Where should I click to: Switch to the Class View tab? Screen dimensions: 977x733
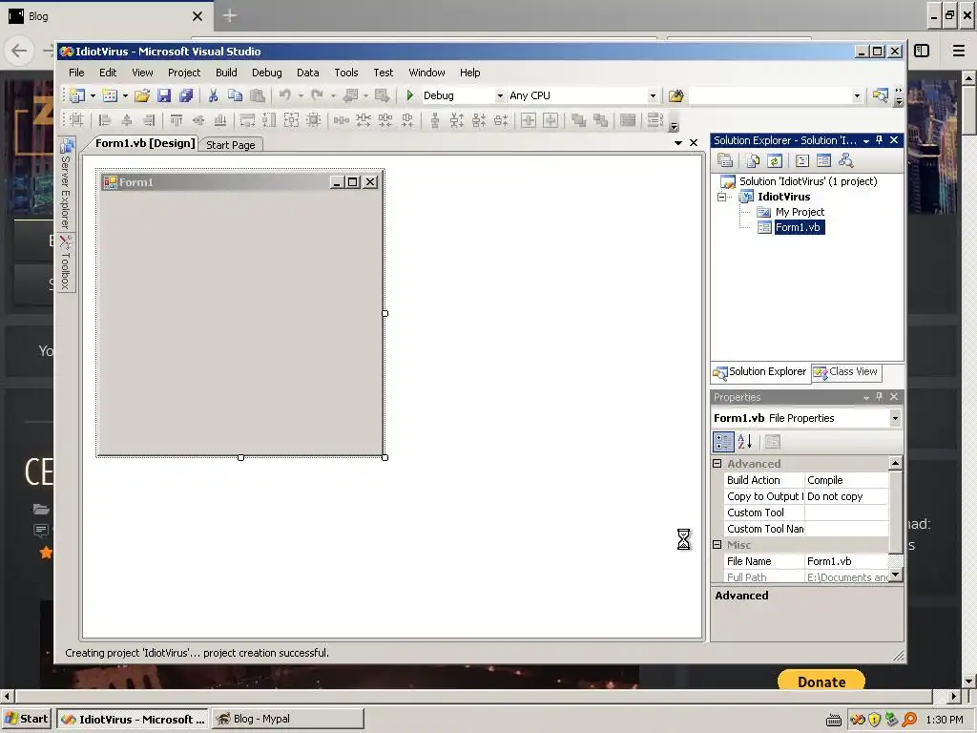point(847,372)
